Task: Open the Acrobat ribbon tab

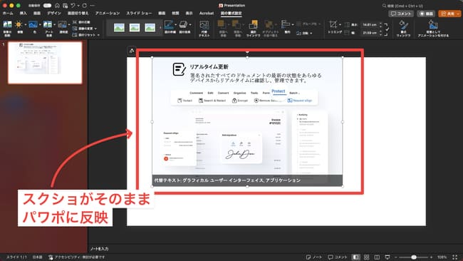Action: tap(207, 14)
